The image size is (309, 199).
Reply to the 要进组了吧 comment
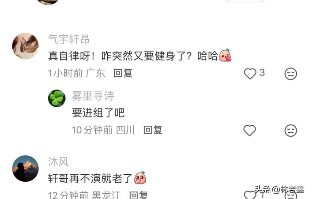[x=153, y=130]
